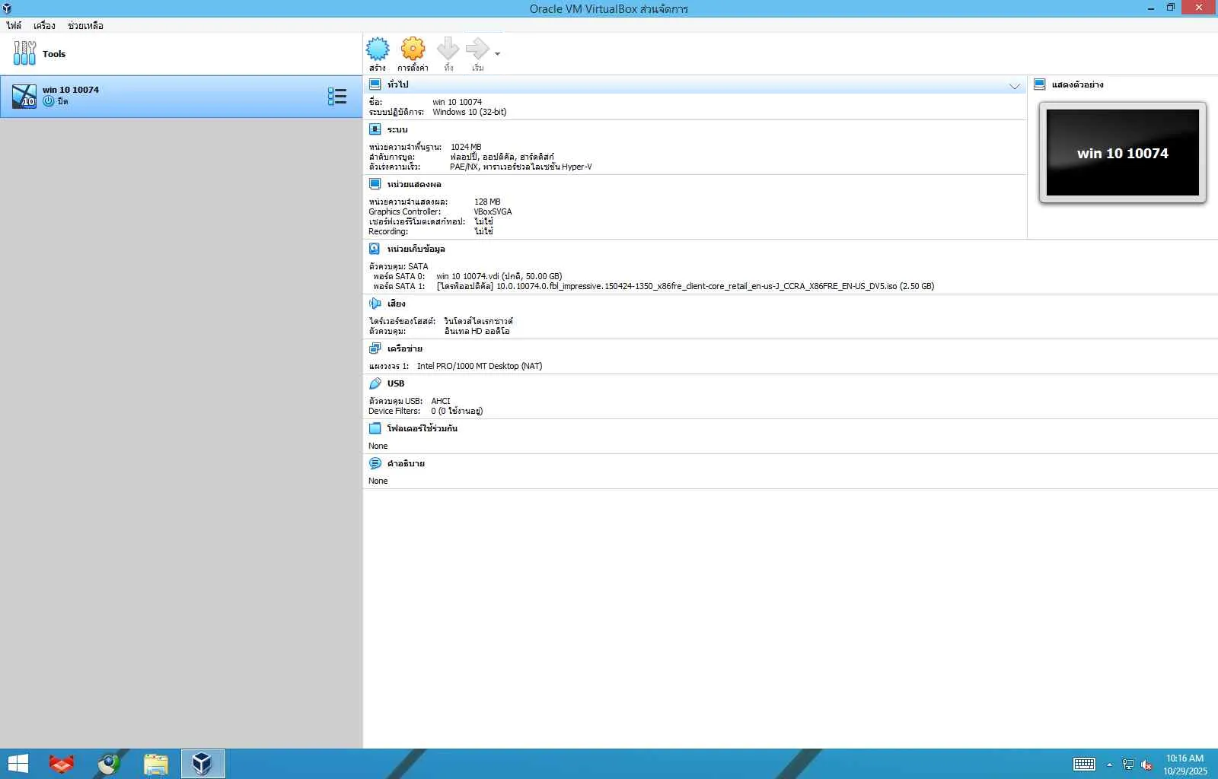Click the network tray icon
1218x779 pixels.
(x=1127, y=765)
